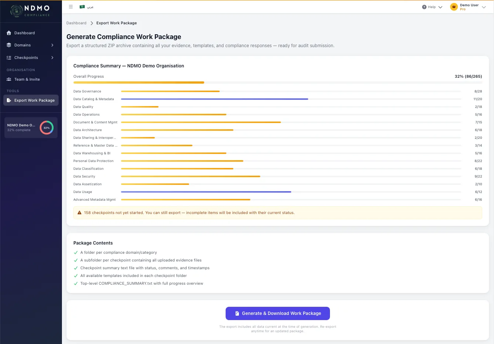Image resolution: width=494 pixels, height=344 pixels.
Task: Click the Data Governance progress bar
Action: pos(291,91)
